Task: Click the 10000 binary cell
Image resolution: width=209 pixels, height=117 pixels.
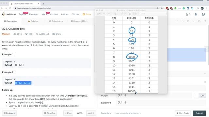Action: tap(131, 91)
